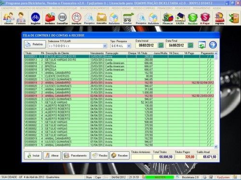Click the table scrollbar down arrow
This screenshot has width=241, height=180.
(216, 147)
